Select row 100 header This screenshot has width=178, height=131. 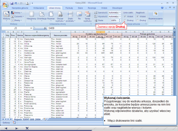click(3, 76)
